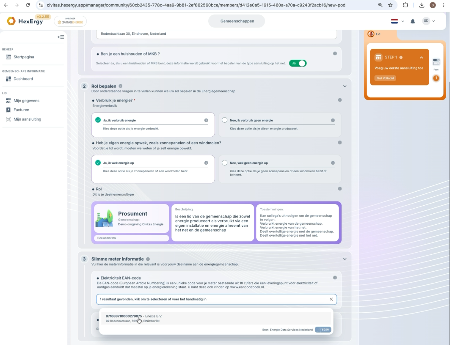This screenshot has width=450, height=345.
Task: Open Dashboard in sidebar
Action: [x=23, y=79]
